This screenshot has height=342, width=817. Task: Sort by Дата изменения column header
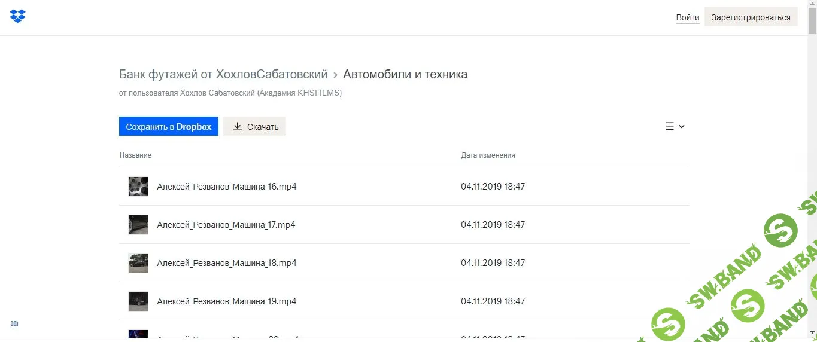[x=488, y=155]
